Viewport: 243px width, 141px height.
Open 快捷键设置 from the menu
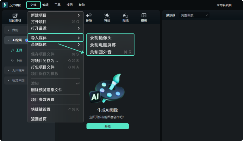(55, 109)
